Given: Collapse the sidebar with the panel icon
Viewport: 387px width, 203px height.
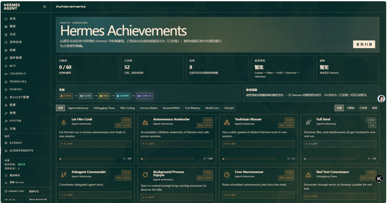Looking at the screenshot, I should 44,7.
